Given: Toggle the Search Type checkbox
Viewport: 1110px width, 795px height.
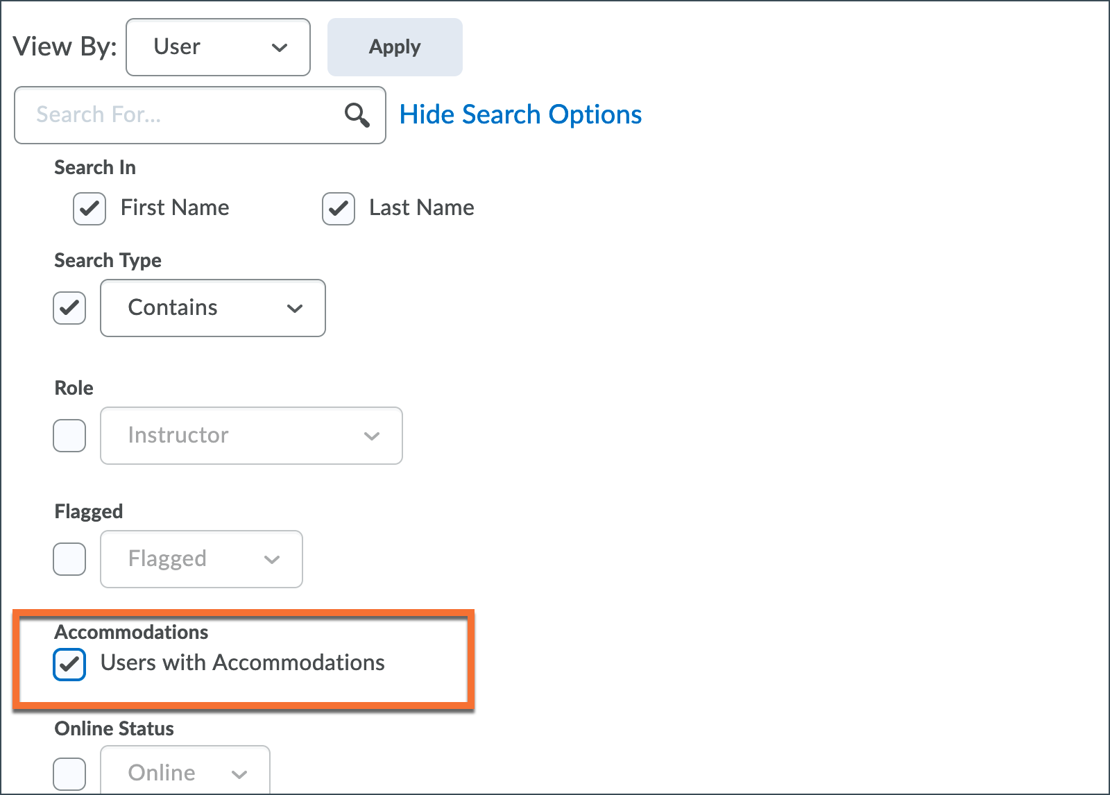Looking at the screenshot, I should coord(69,308).
